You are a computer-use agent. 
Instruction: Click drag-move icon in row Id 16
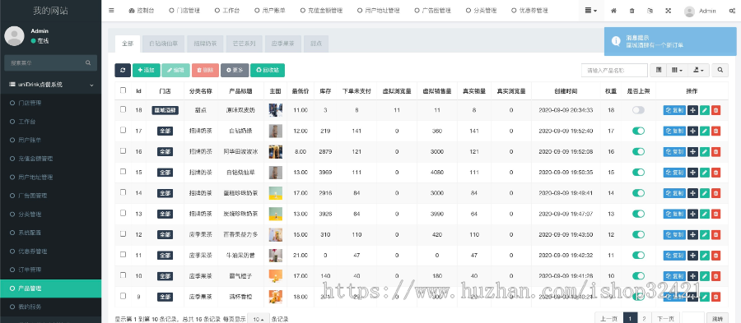[x=692, y=152]
